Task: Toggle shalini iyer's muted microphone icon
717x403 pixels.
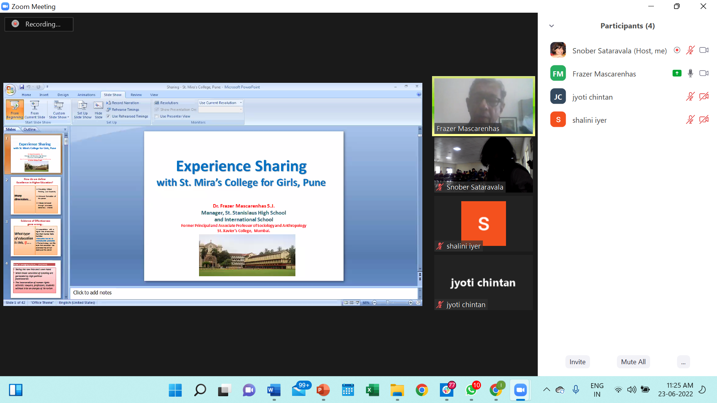Action: point(690,120)
